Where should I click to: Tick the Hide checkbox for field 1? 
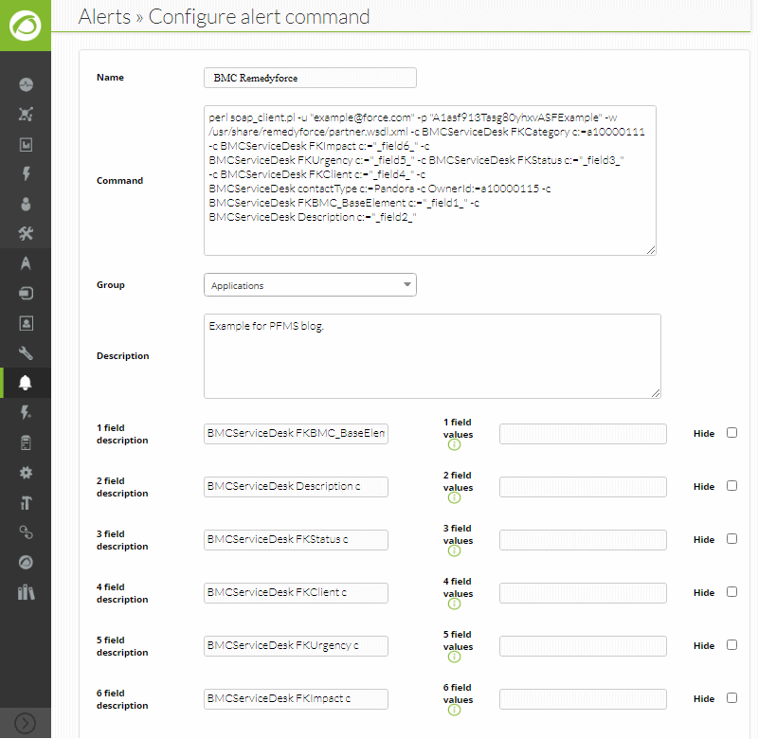point(731,433)
